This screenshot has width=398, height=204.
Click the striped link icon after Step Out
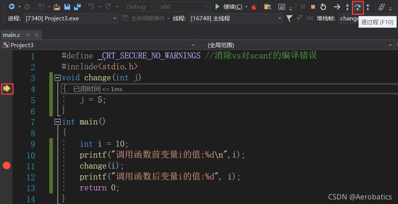(x=381, y=7)
